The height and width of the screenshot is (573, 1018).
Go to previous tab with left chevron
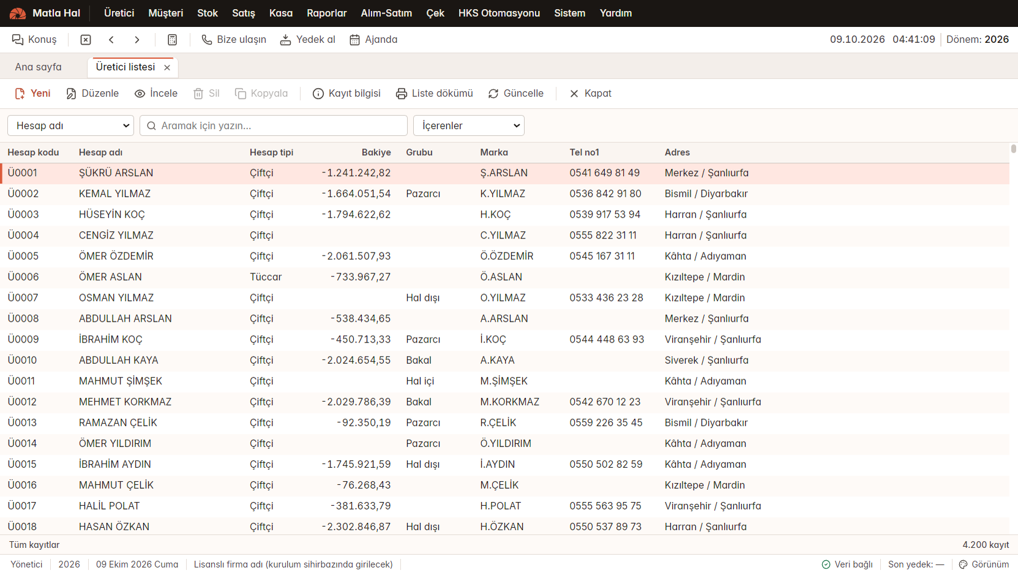click(x=111, y=40)
